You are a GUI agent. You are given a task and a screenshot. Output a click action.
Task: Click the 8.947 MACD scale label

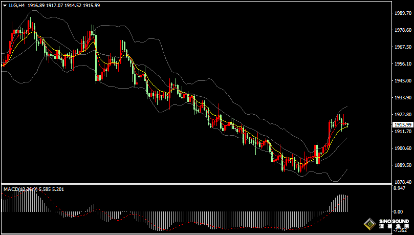(x=401, y=189)
